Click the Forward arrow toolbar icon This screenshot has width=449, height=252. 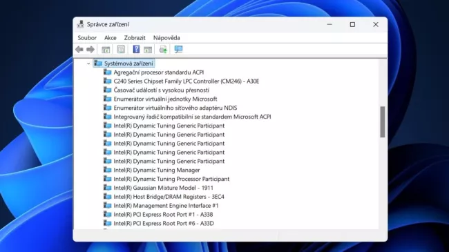90,50
